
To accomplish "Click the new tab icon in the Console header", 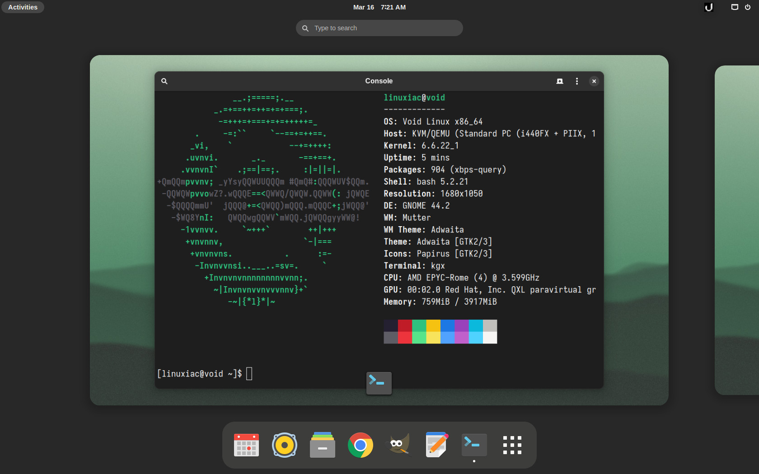I will tap(560, 81).
